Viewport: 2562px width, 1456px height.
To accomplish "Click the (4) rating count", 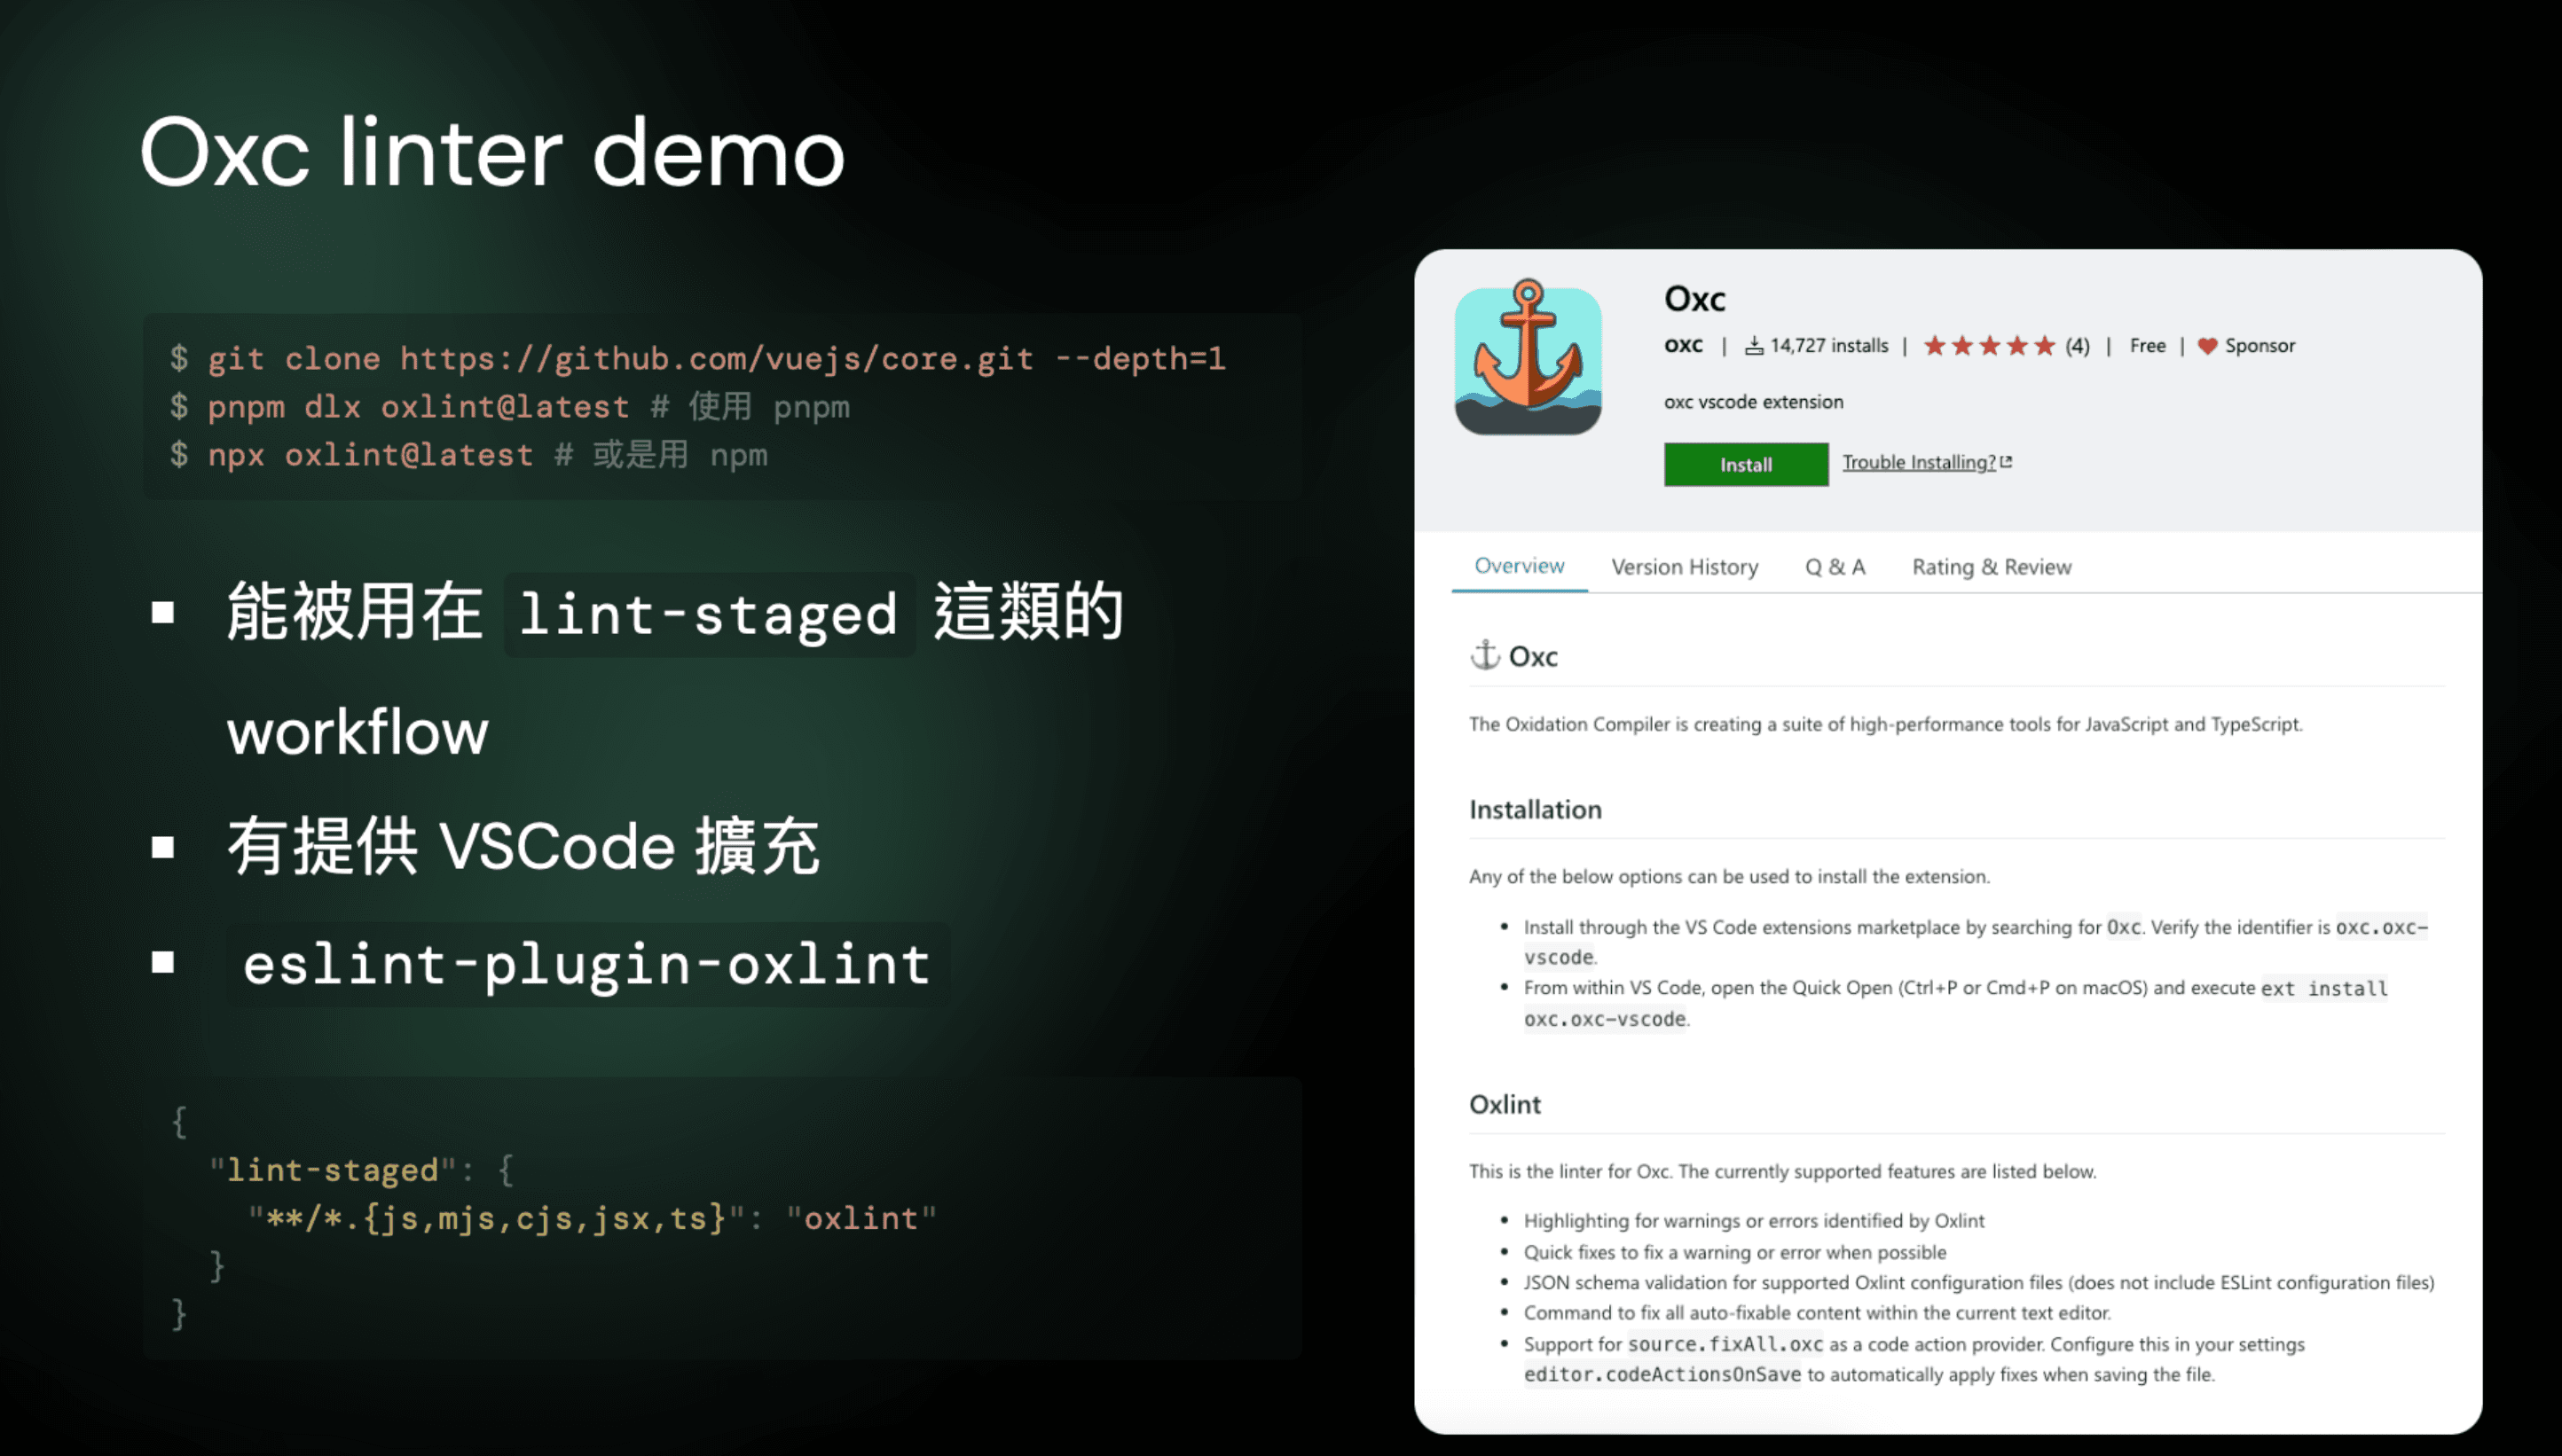I will click(x=2079, y=345).
